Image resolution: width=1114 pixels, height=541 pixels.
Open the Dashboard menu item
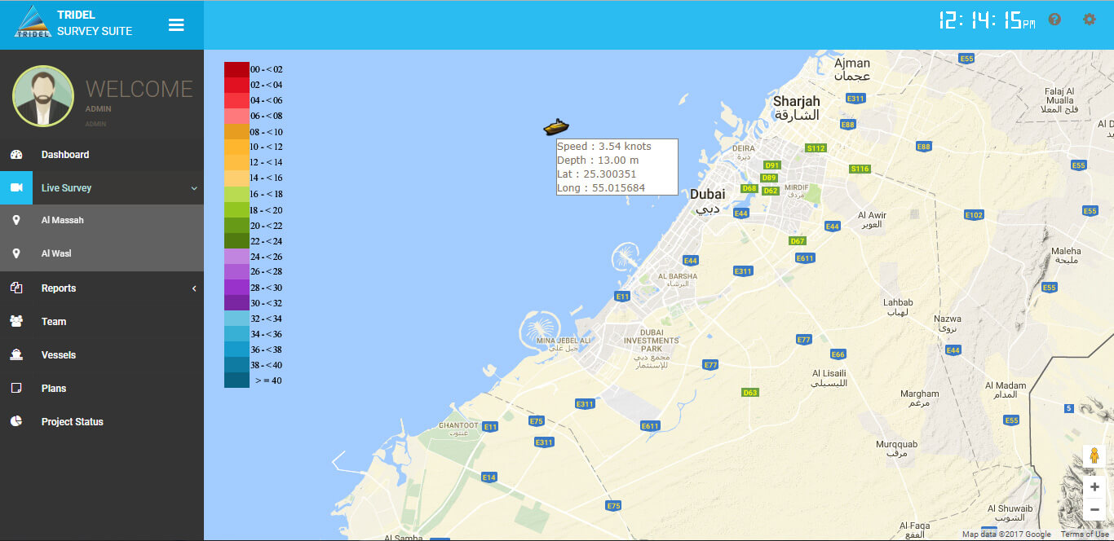click(102, 155)
